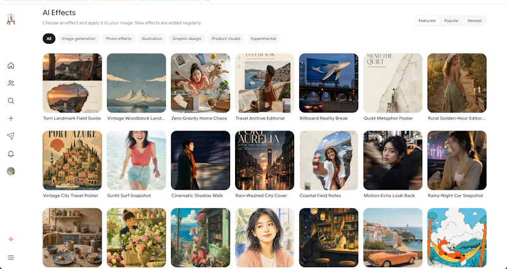This screenshot has height=269, width=507.
Task: Open Billboard Reality Break thumbnail
Action: pos(328,83)
